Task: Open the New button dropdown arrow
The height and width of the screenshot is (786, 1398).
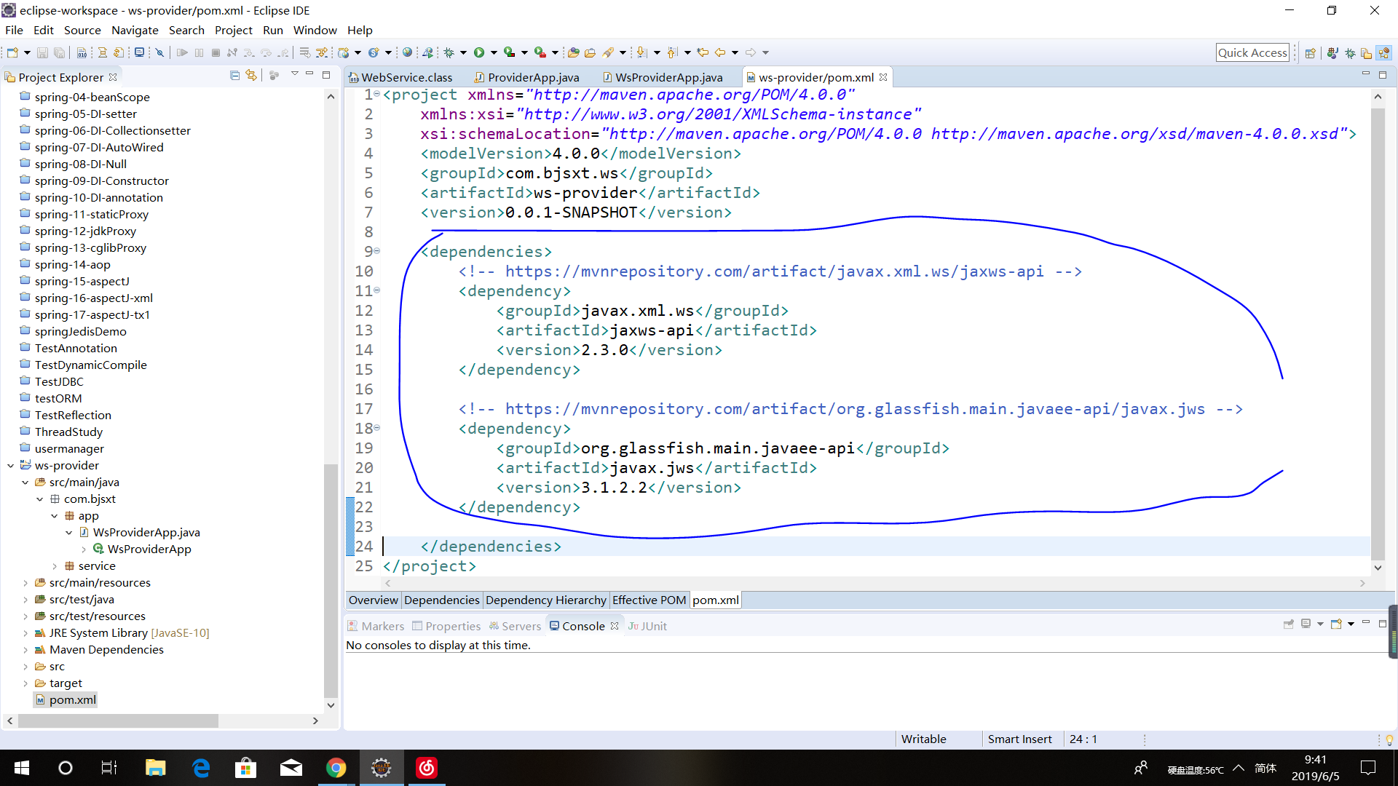Action: pos(27,52)
